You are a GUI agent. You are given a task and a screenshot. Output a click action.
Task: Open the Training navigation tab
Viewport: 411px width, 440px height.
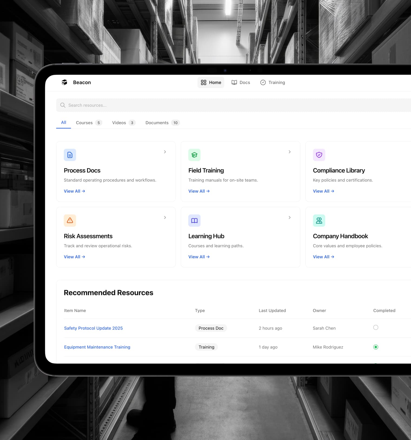(x=273, y=82)
